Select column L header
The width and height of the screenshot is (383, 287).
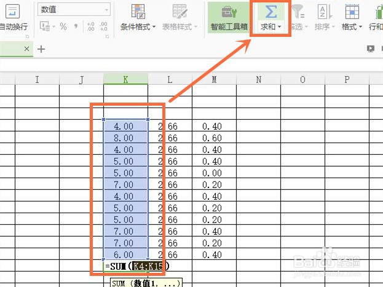pyautogui.click(x=170, y=79)
